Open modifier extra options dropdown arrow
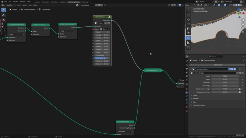 click(x=237, y=69)
